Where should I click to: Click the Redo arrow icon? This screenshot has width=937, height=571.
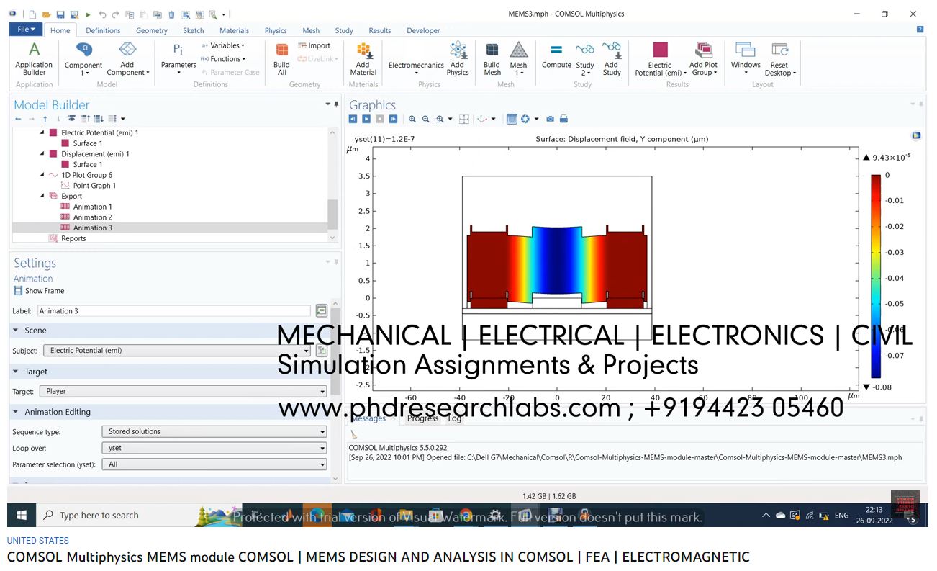click(115, 14)
